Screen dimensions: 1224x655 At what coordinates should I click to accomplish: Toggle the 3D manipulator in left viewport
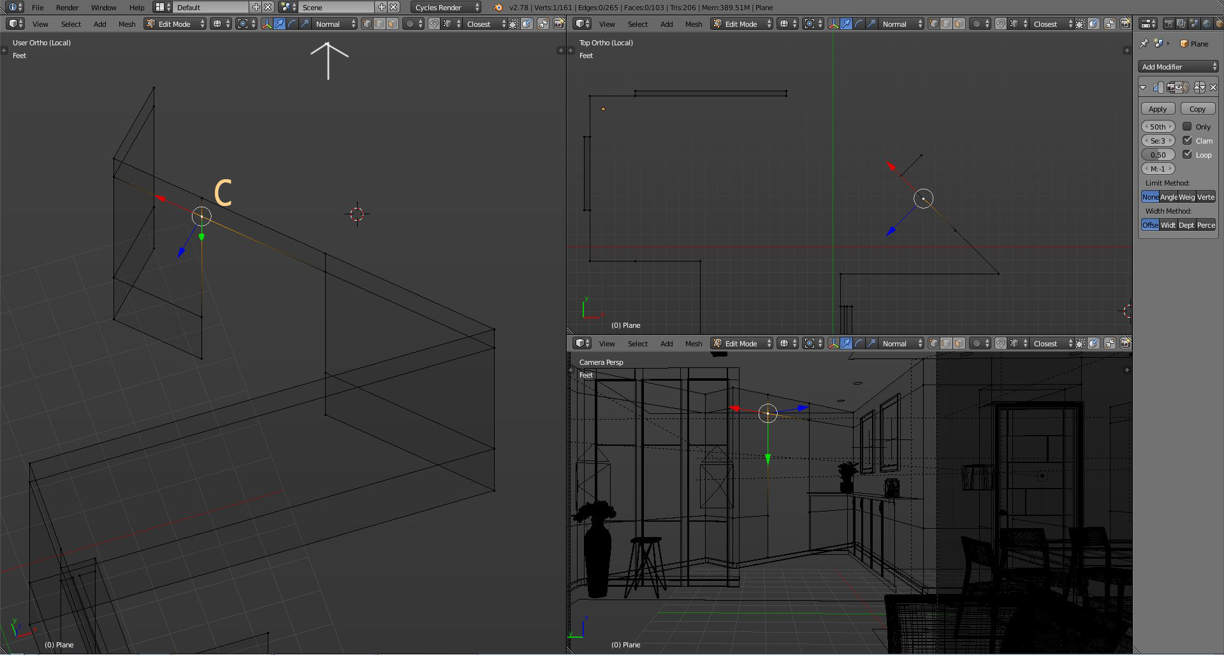coord(266,24)
